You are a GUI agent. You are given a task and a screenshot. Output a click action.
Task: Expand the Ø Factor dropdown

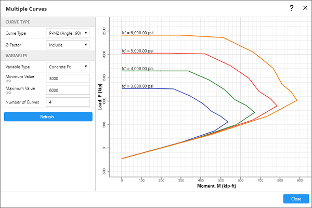(68, 45)
